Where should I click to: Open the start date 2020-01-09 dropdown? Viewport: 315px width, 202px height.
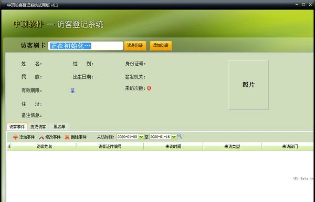[x=141, y=137]
